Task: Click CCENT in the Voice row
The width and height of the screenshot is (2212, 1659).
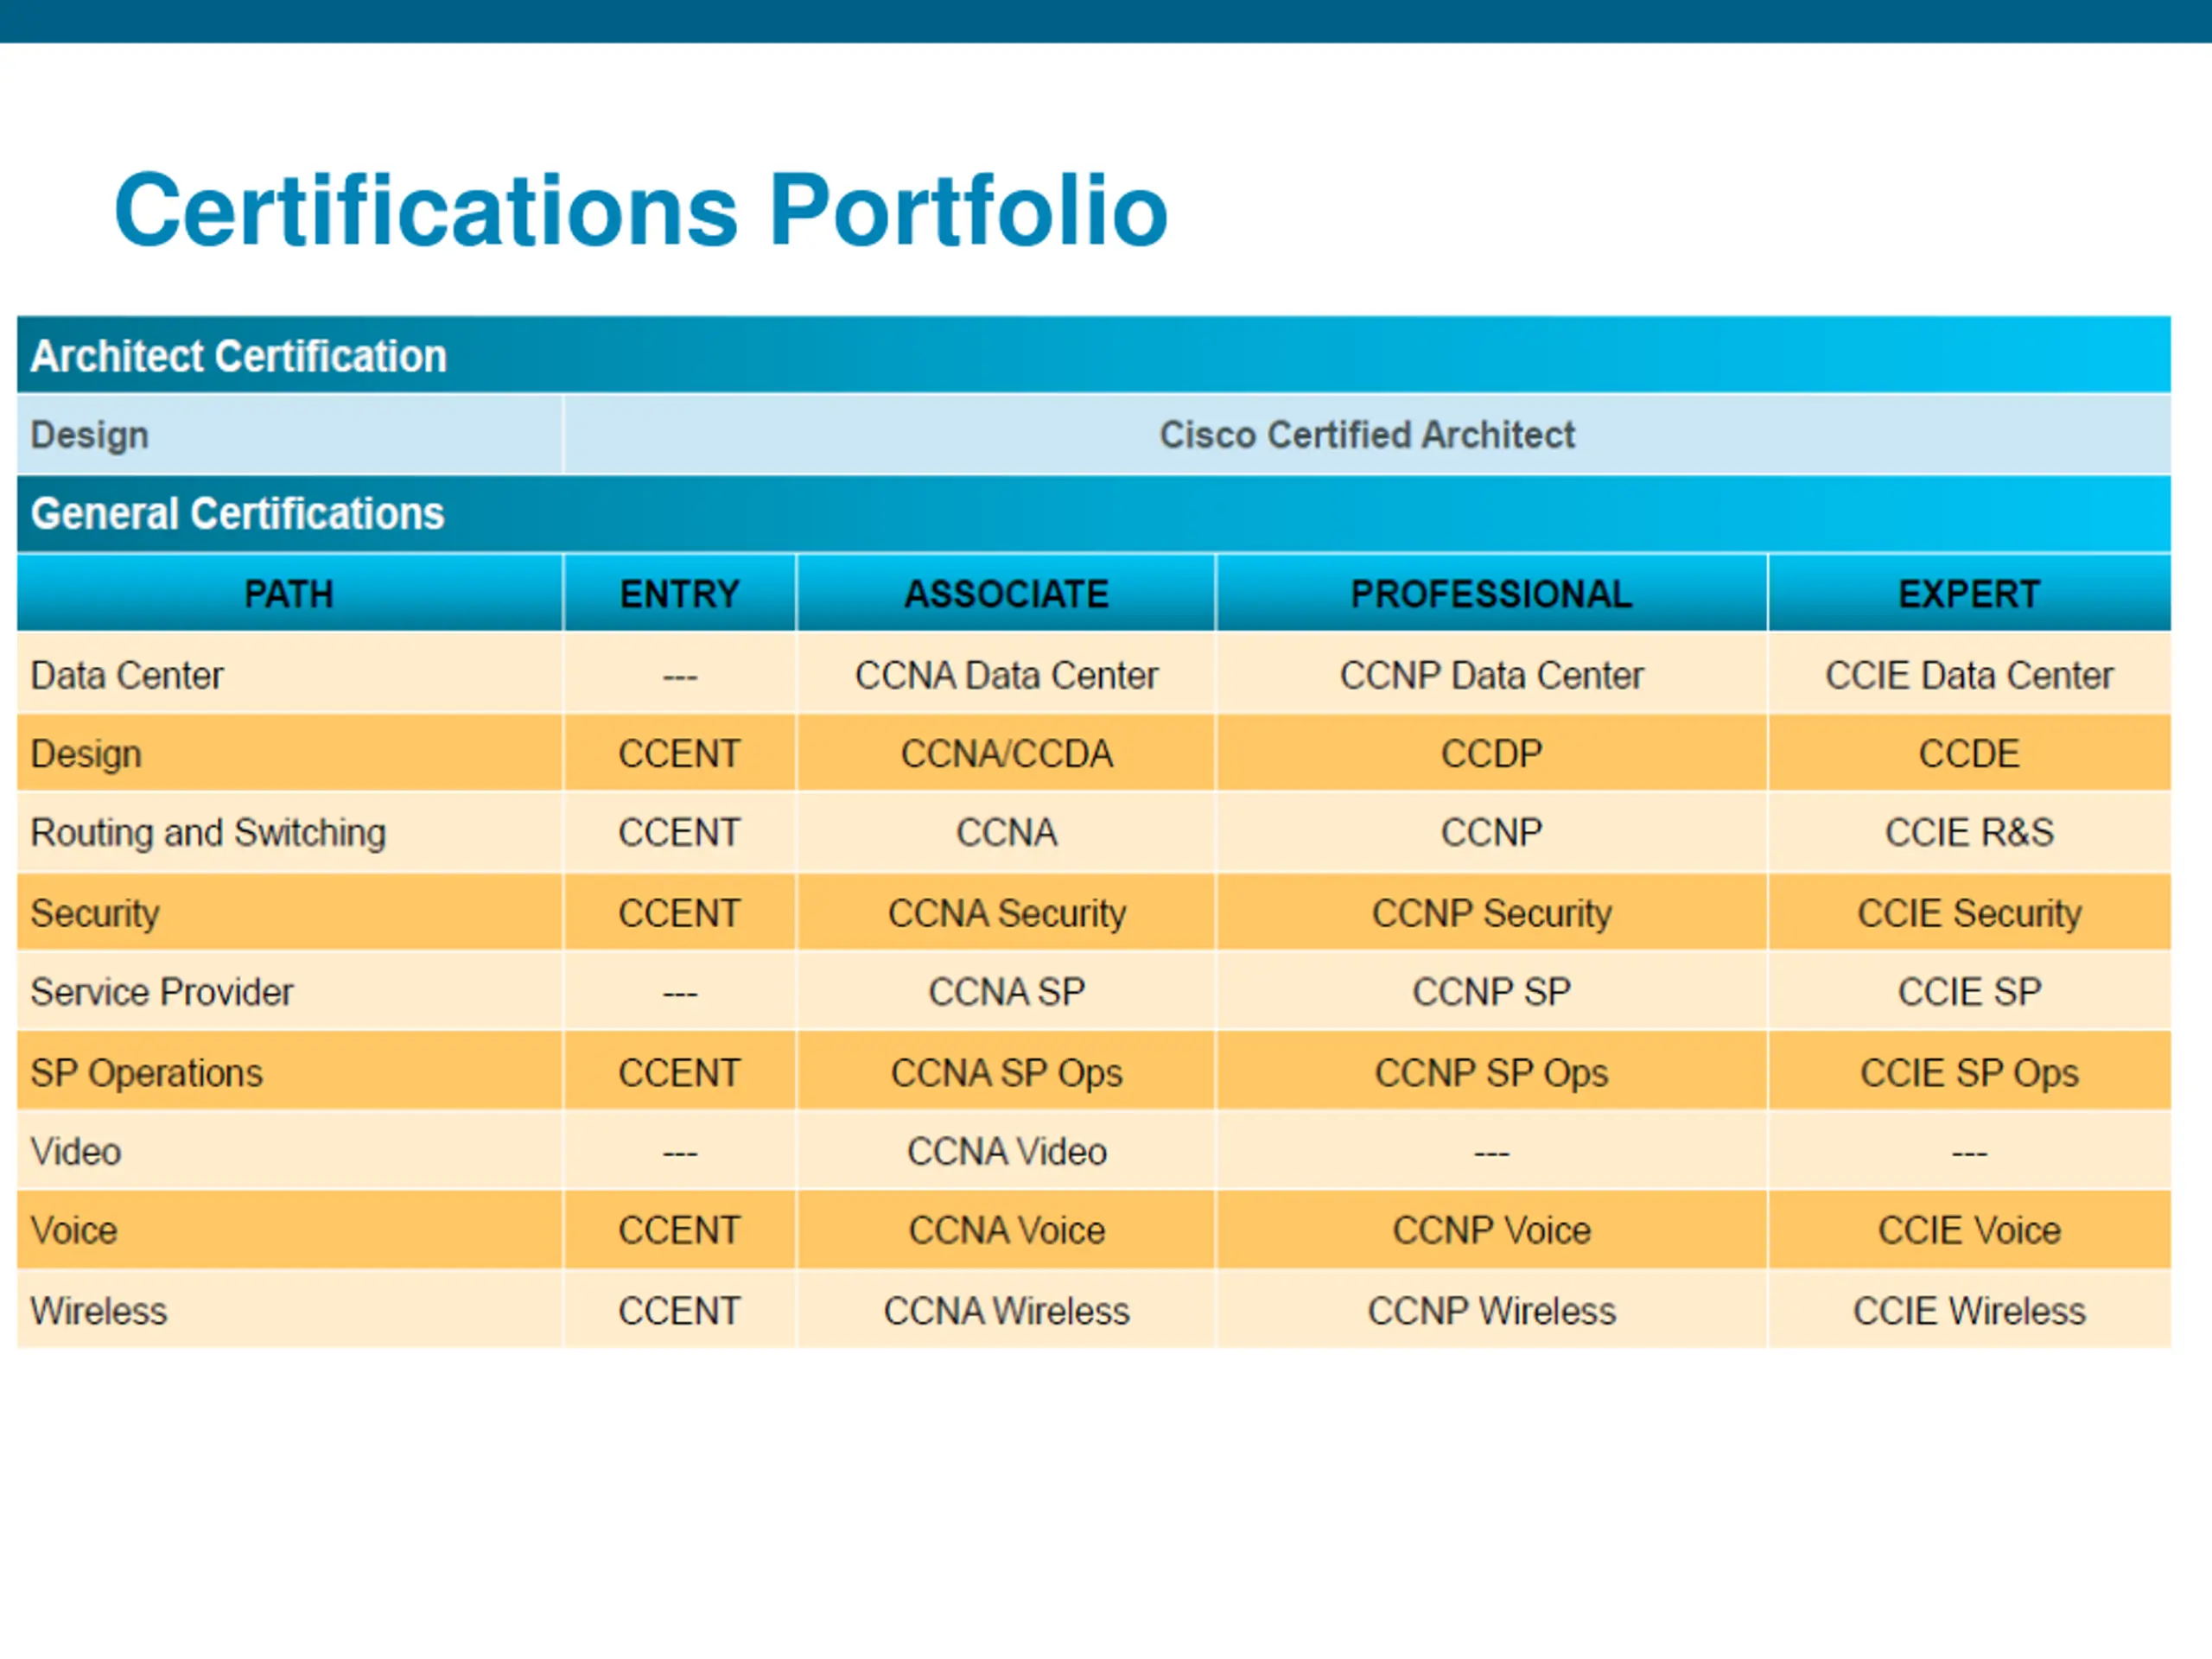Action: click(x=679, y=1230)
